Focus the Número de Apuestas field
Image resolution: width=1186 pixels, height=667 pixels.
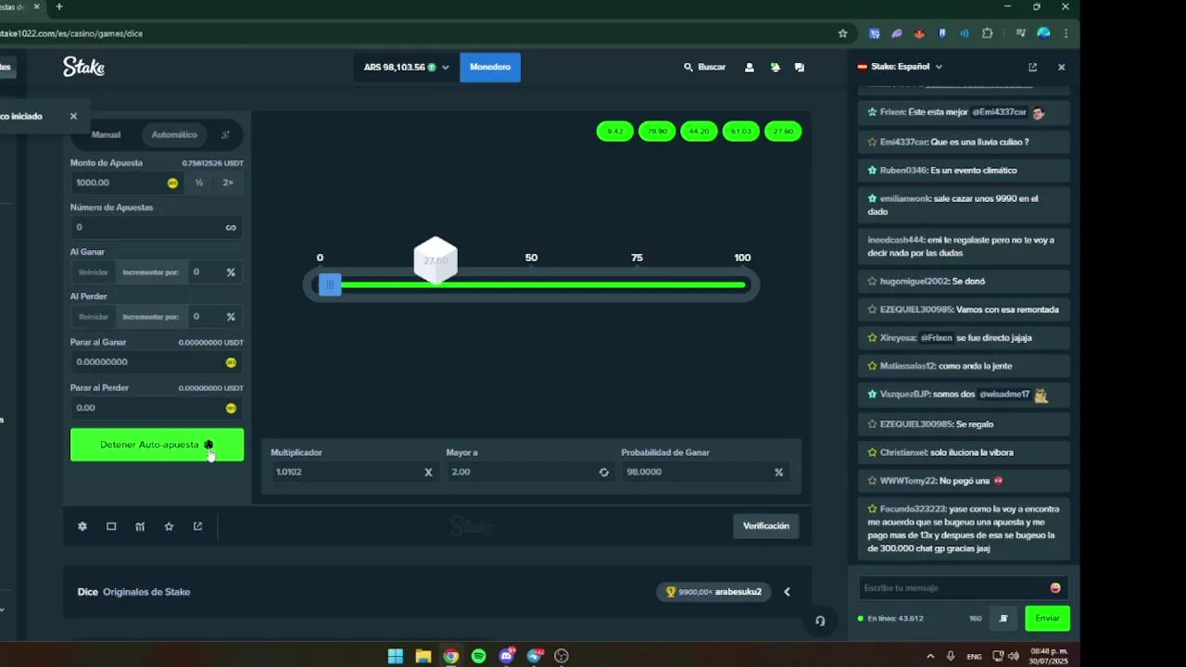click(x=157, y=227)
